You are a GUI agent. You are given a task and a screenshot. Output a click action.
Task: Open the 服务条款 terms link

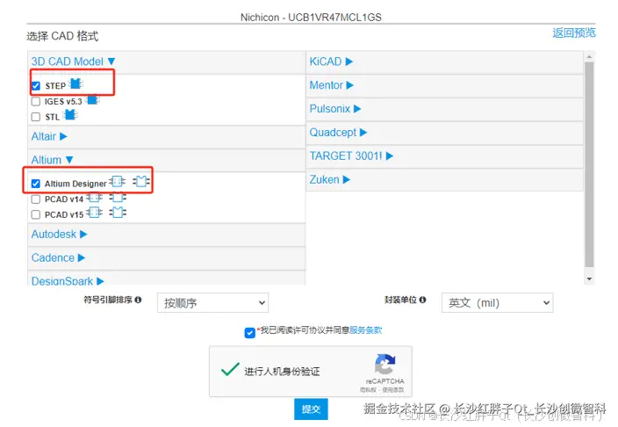(366, 330)
